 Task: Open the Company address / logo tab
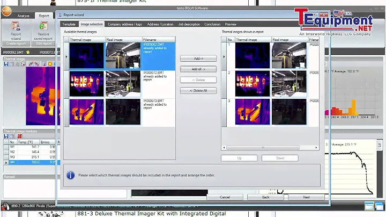[126, 24]
